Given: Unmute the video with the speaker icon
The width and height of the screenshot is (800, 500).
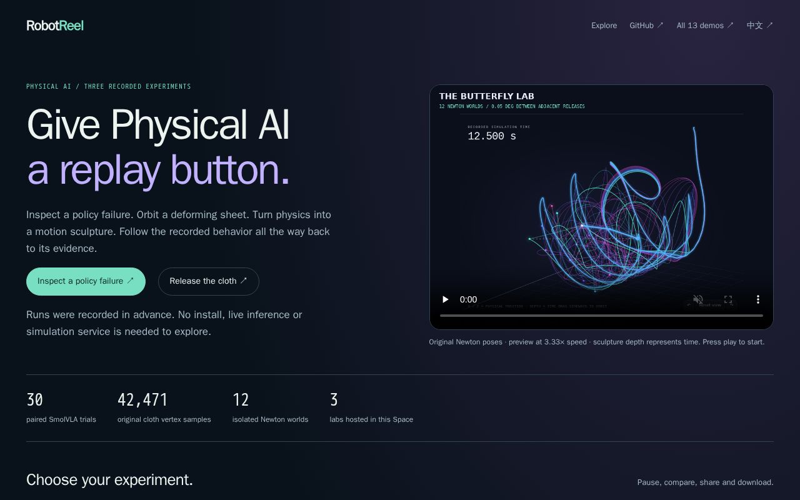Looking at the screenshot, I should click(x=698, y=299).
